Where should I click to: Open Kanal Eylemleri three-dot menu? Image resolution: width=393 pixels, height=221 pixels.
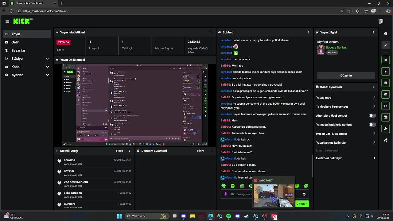pos(373,87)
